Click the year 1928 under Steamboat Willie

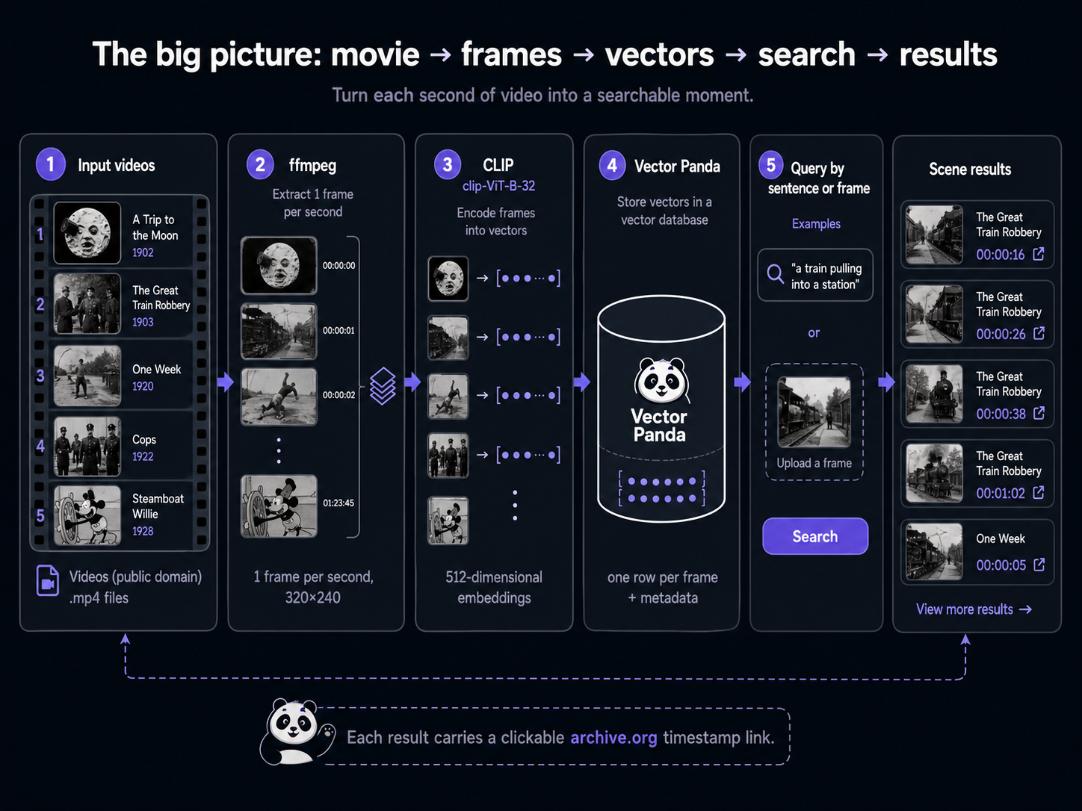(x=143, y=531)
